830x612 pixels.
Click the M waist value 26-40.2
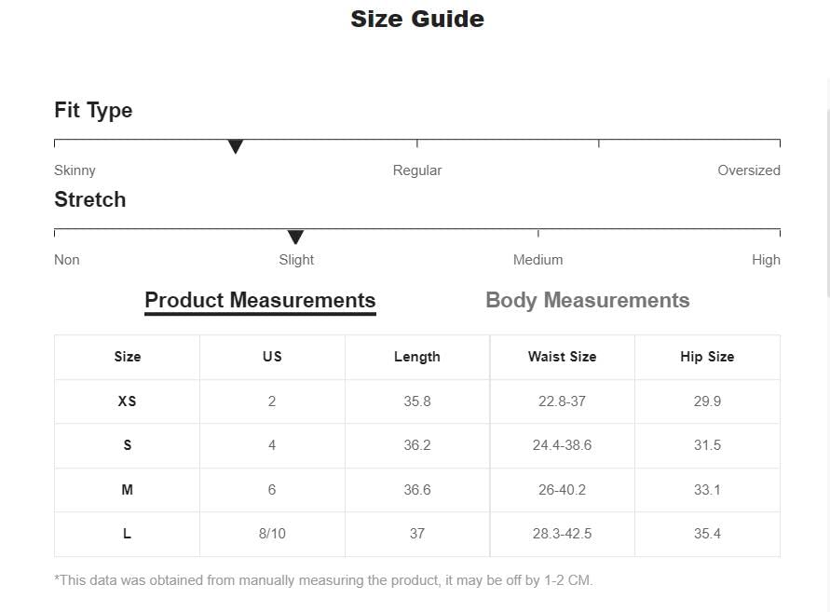pyautogui.click(x=562, y=490)
